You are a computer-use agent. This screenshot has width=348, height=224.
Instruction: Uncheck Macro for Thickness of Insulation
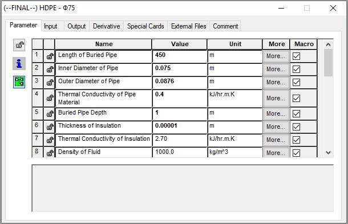[296, 127]
